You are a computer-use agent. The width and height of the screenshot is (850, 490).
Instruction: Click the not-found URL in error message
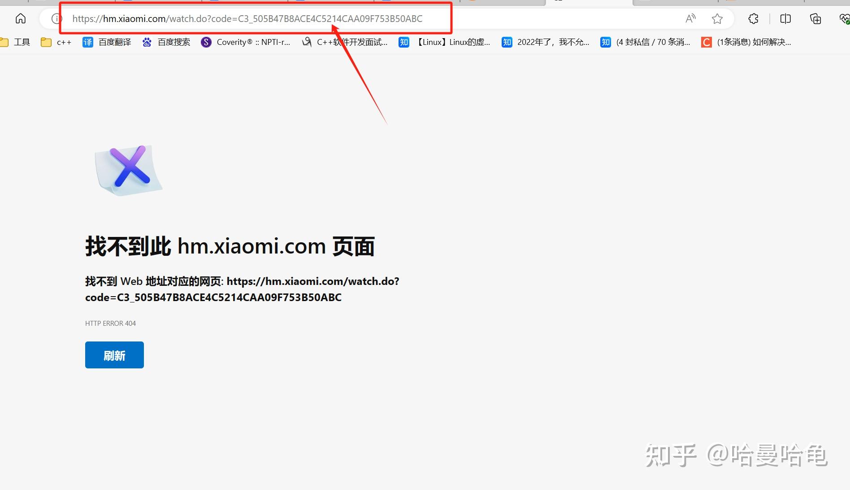click(x=242, y=289)
